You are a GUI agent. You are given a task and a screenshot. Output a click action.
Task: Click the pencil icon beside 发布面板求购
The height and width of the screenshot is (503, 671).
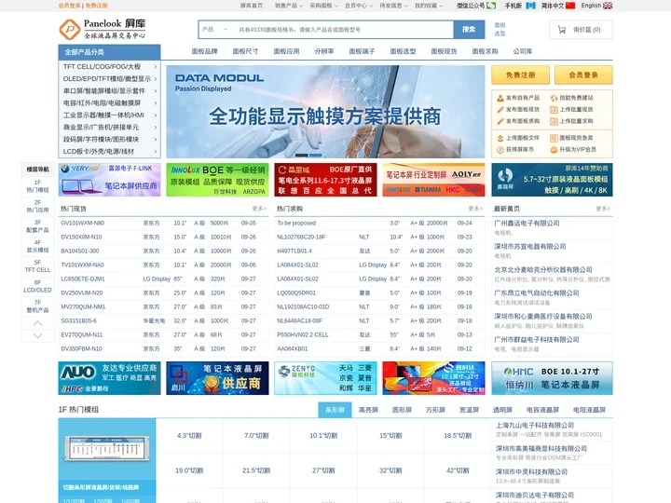click(x=500, y=121)
